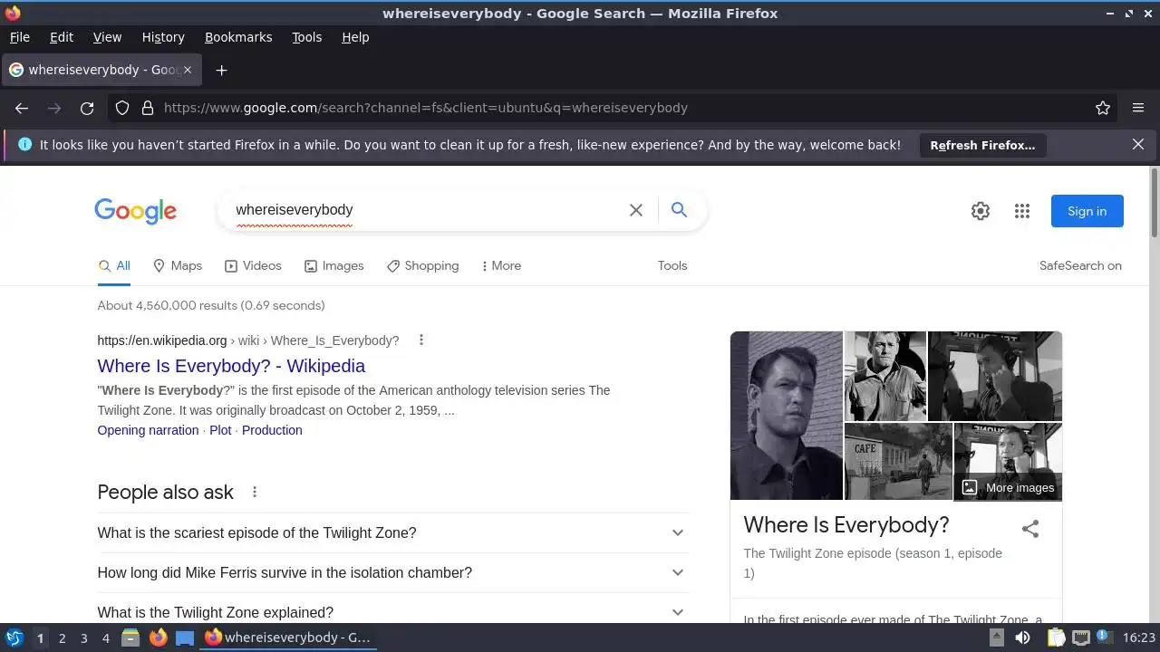Expand 'What is the scariest episode' question
Viewport: 1160px width, 652px height.
click(x=392, y=532)
